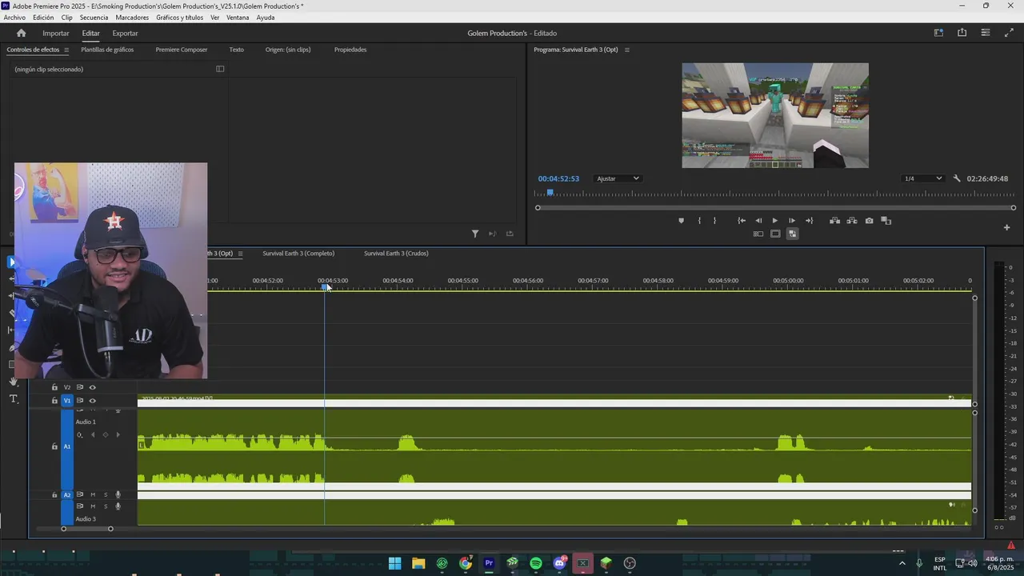Toggle lock on V2 track
The height and width of the screenshot is (576, 1024).
point(54,387)
